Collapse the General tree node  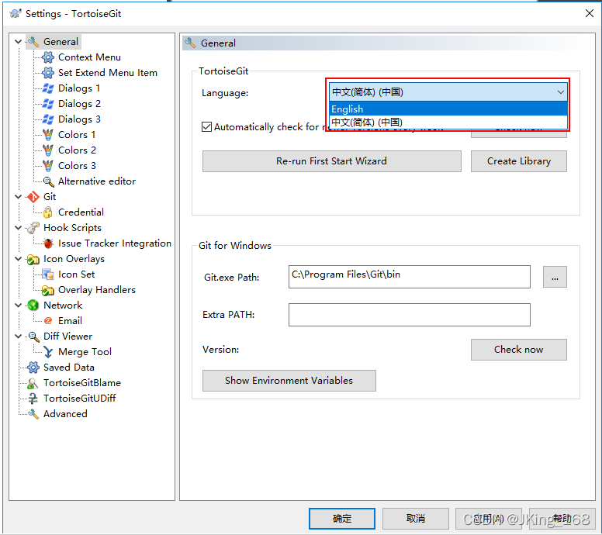tap(18, 41)
